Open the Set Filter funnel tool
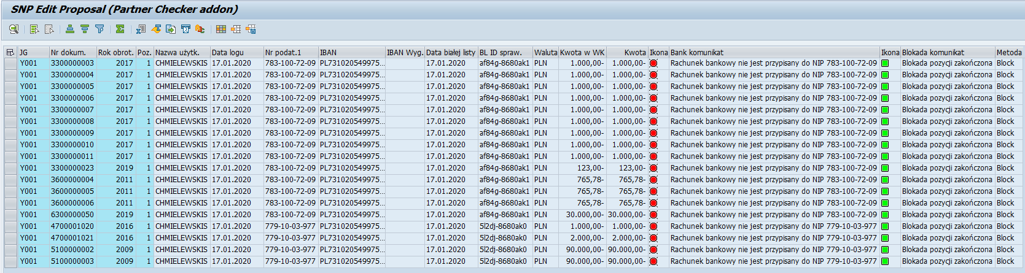This screenshot has height=273, width=1025. click(x=99, y=29)
